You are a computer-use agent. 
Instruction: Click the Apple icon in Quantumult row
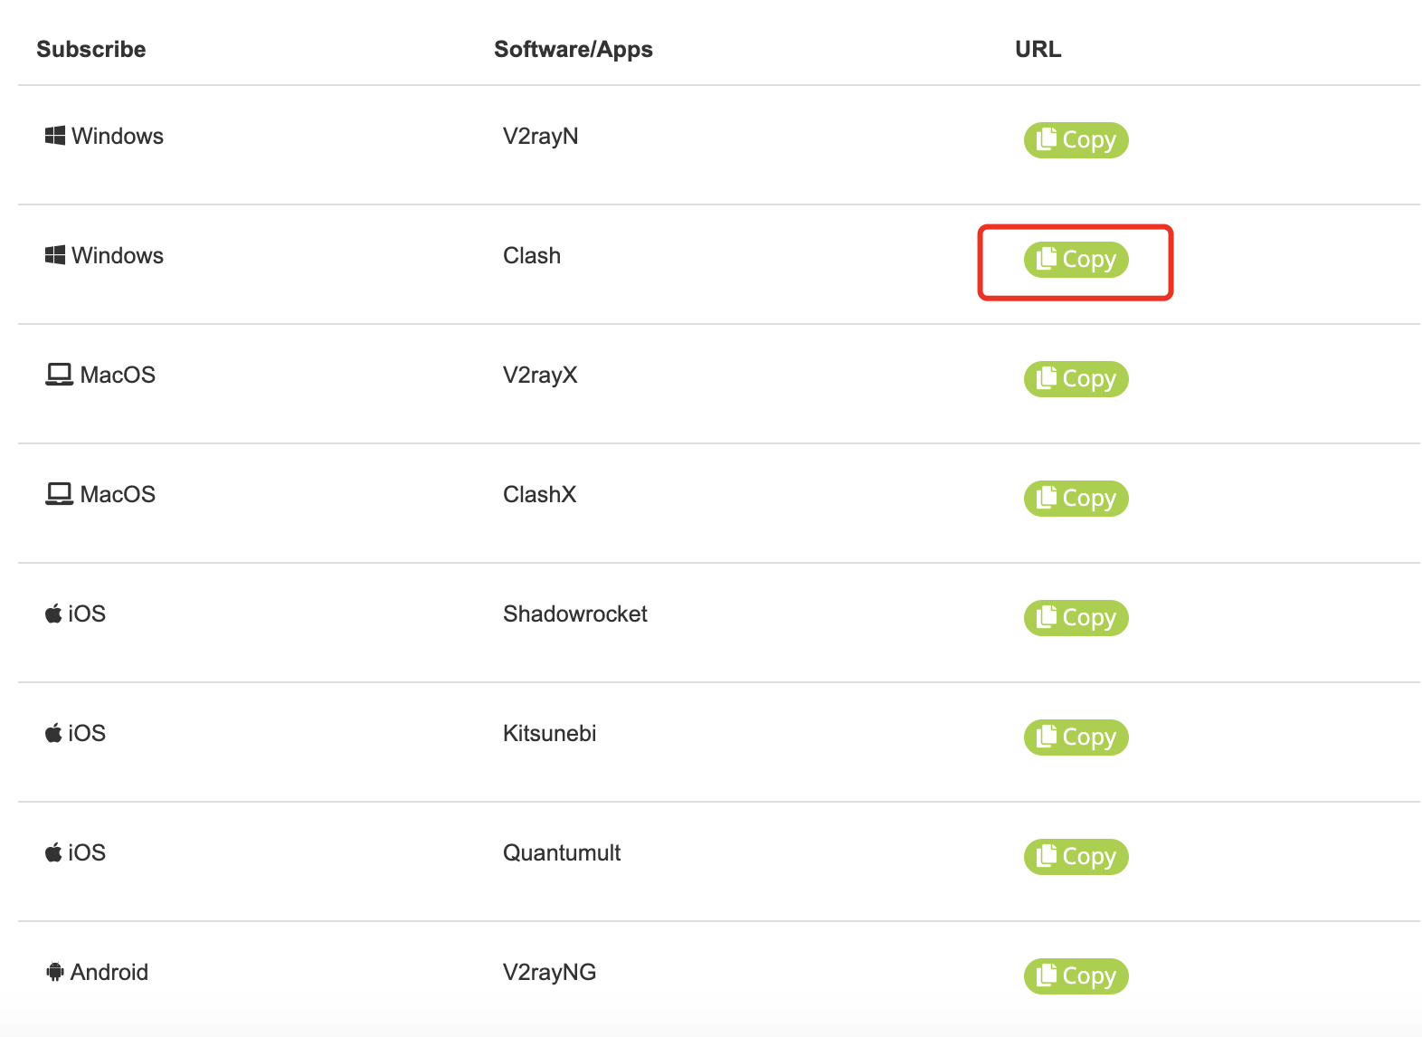click(x=53, y=852)
